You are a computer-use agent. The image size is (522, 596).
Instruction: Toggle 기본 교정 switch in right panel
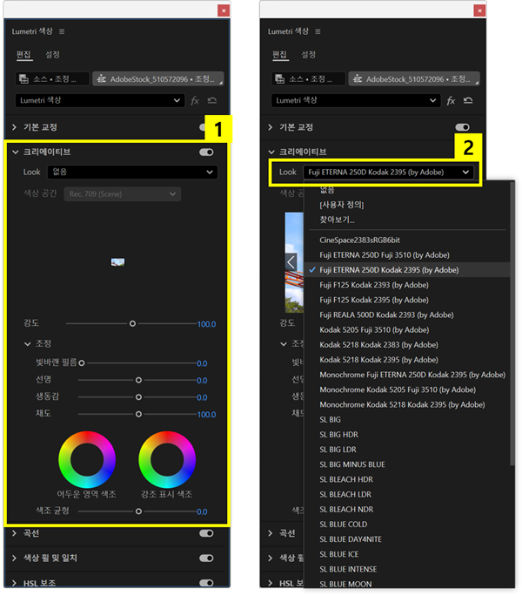pos(462,127)
